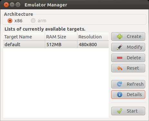Close the Emulator Manager window
149x121 pixels.
coord(6,5)
